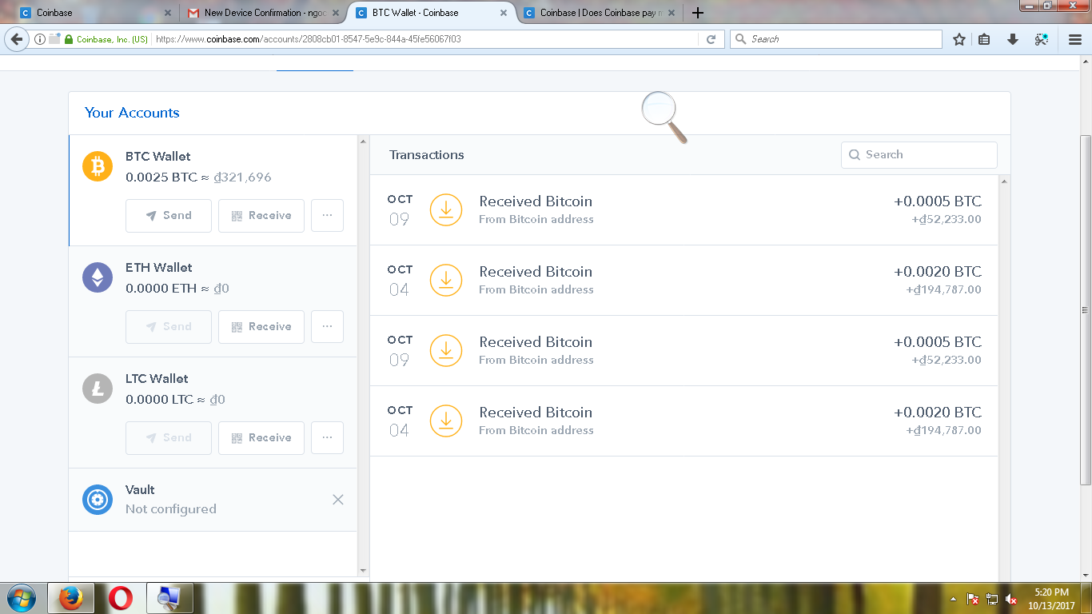Click Send in the ETH Wallet

coord(169,327)
